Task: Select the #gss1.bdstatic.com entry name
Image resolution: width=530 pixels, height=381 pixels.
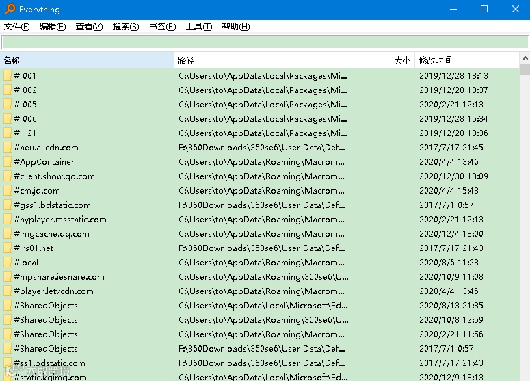Action: 53,205
